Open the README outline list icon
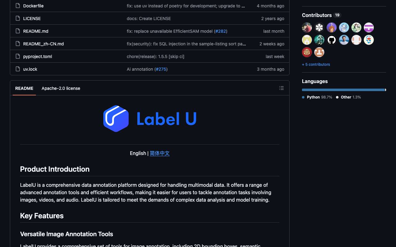This screenshot has height=247, width=396. click(x=281, y=88)
